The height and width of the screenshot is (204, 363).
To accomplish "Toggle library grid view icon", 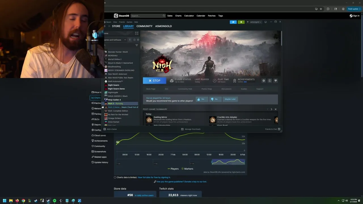I will pos(136,33).
